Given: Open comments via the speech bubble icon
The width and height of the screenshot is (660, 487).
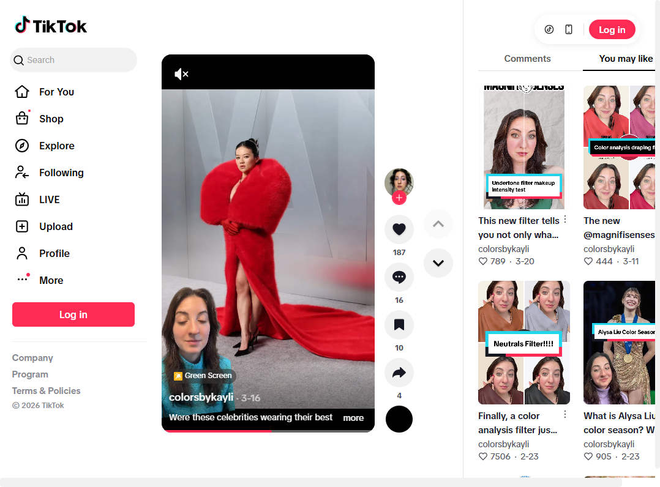Looking at the screenshot, I should tap(399, 277).
